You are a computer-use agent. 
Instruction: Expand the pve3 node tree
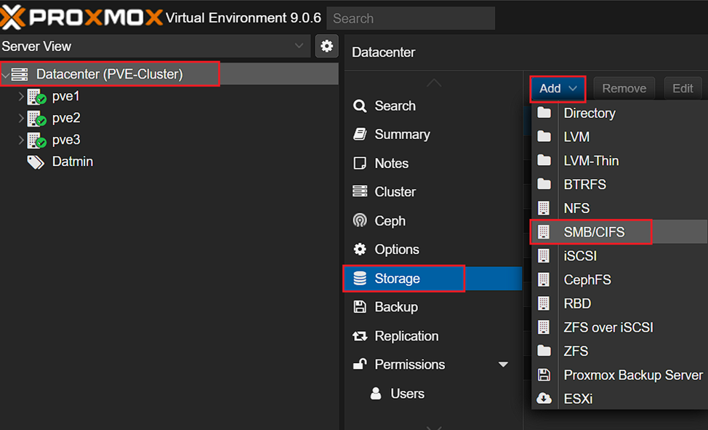pos(21,140)
